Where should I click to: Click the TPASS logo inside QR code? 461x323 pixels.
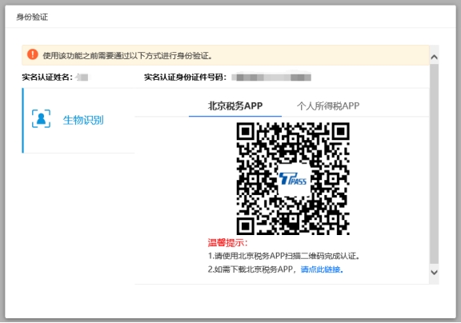(x=293, y=178)
